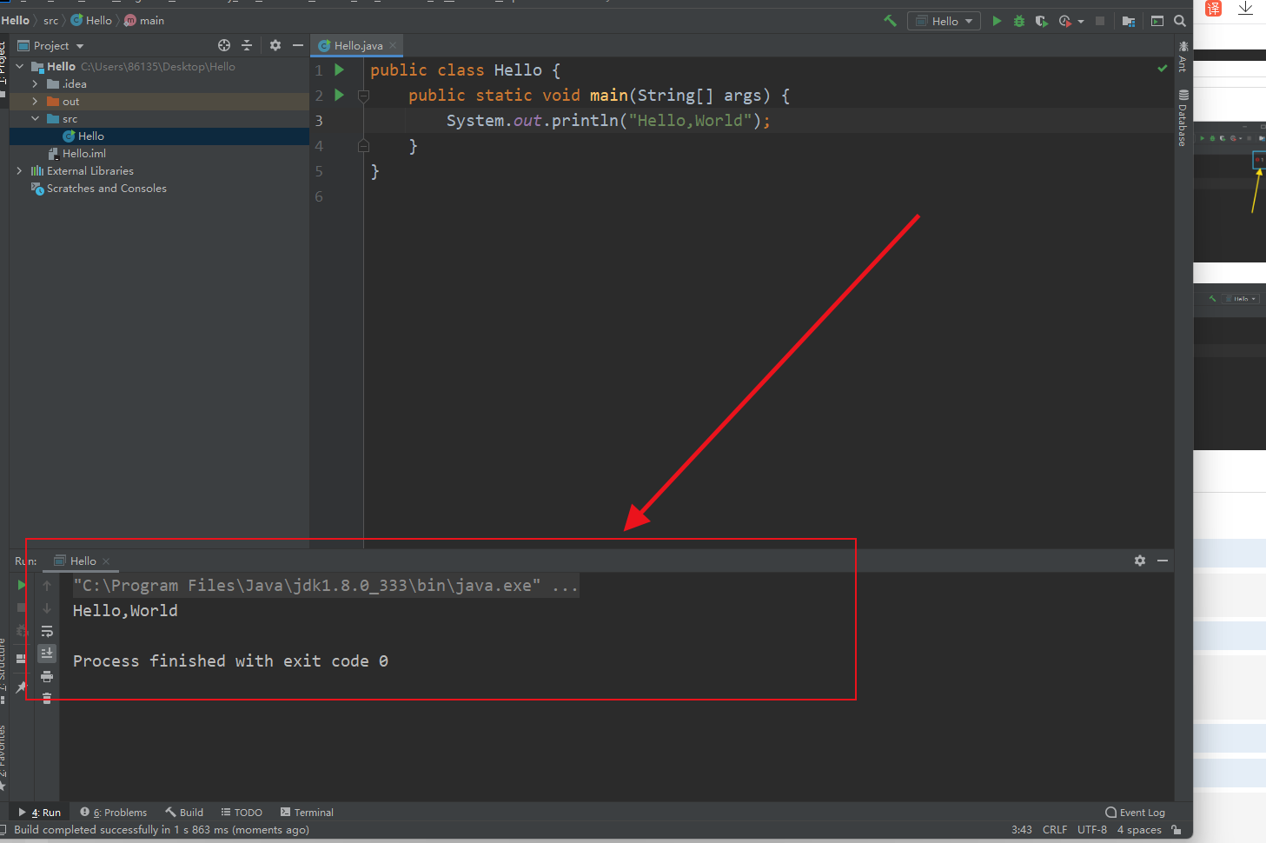
Task: Open the Terminal tab
Action: [308, 813]
